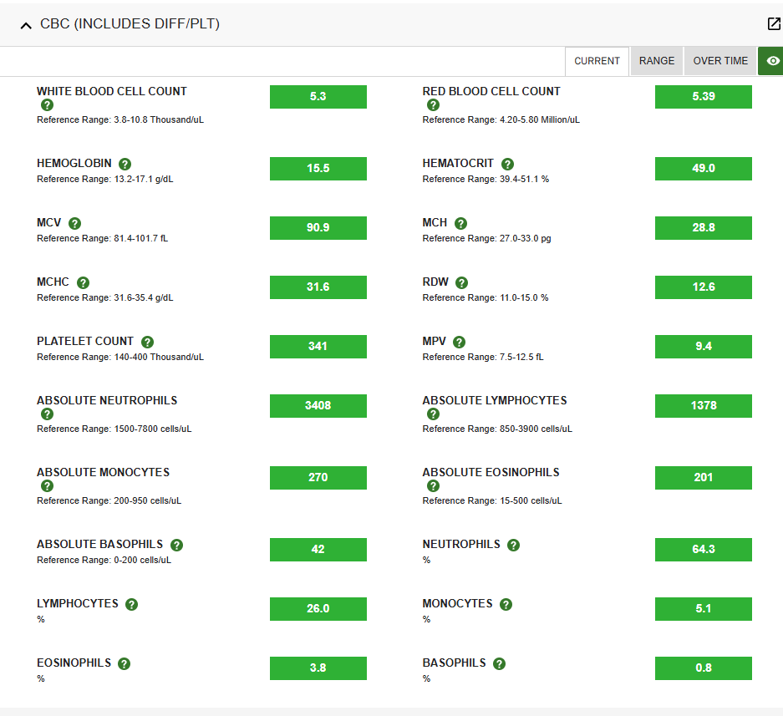Click the MCHC value 31.6
This screenshot has width=783, height=716.
point(318,287)
